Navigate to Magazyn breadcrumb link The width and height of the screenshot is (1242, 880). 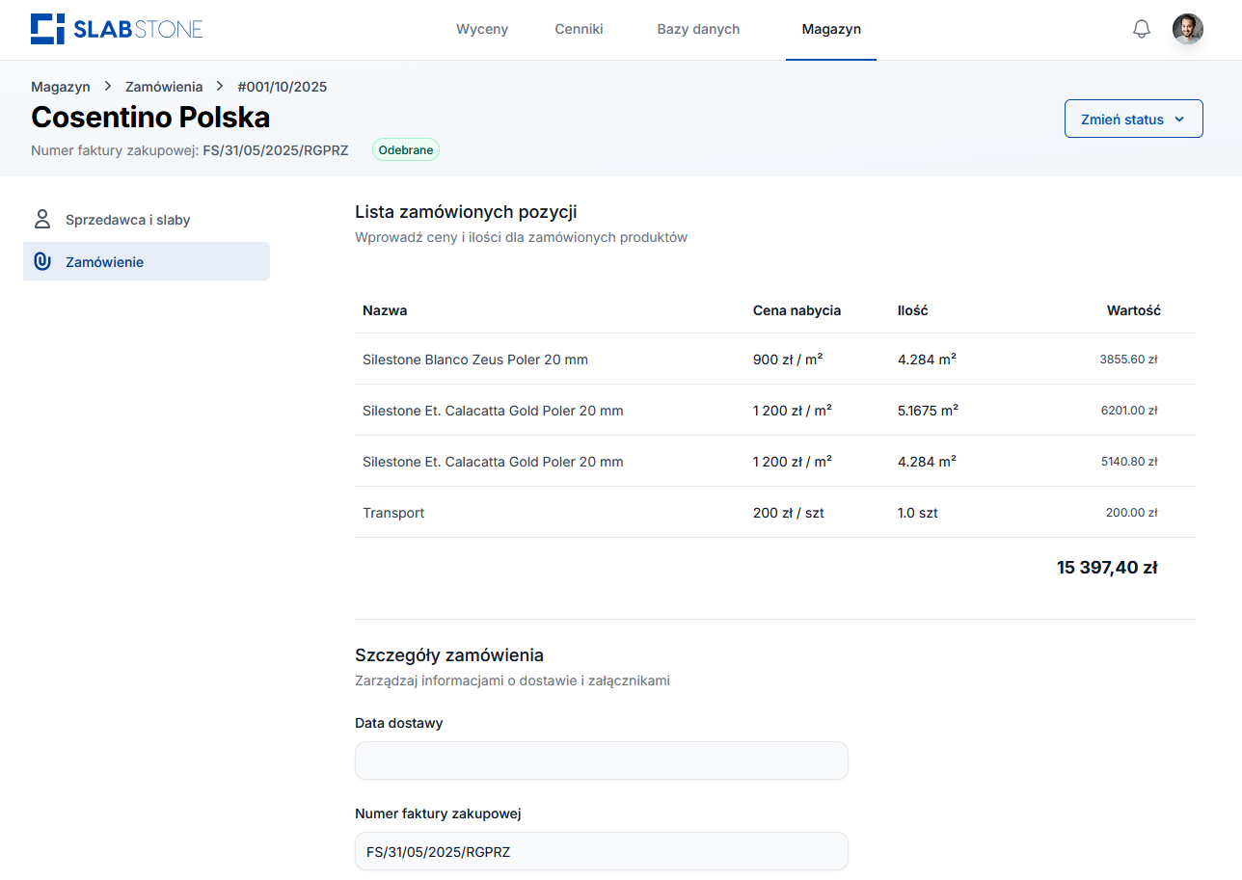pyautogui.click(x=60, y=87)
